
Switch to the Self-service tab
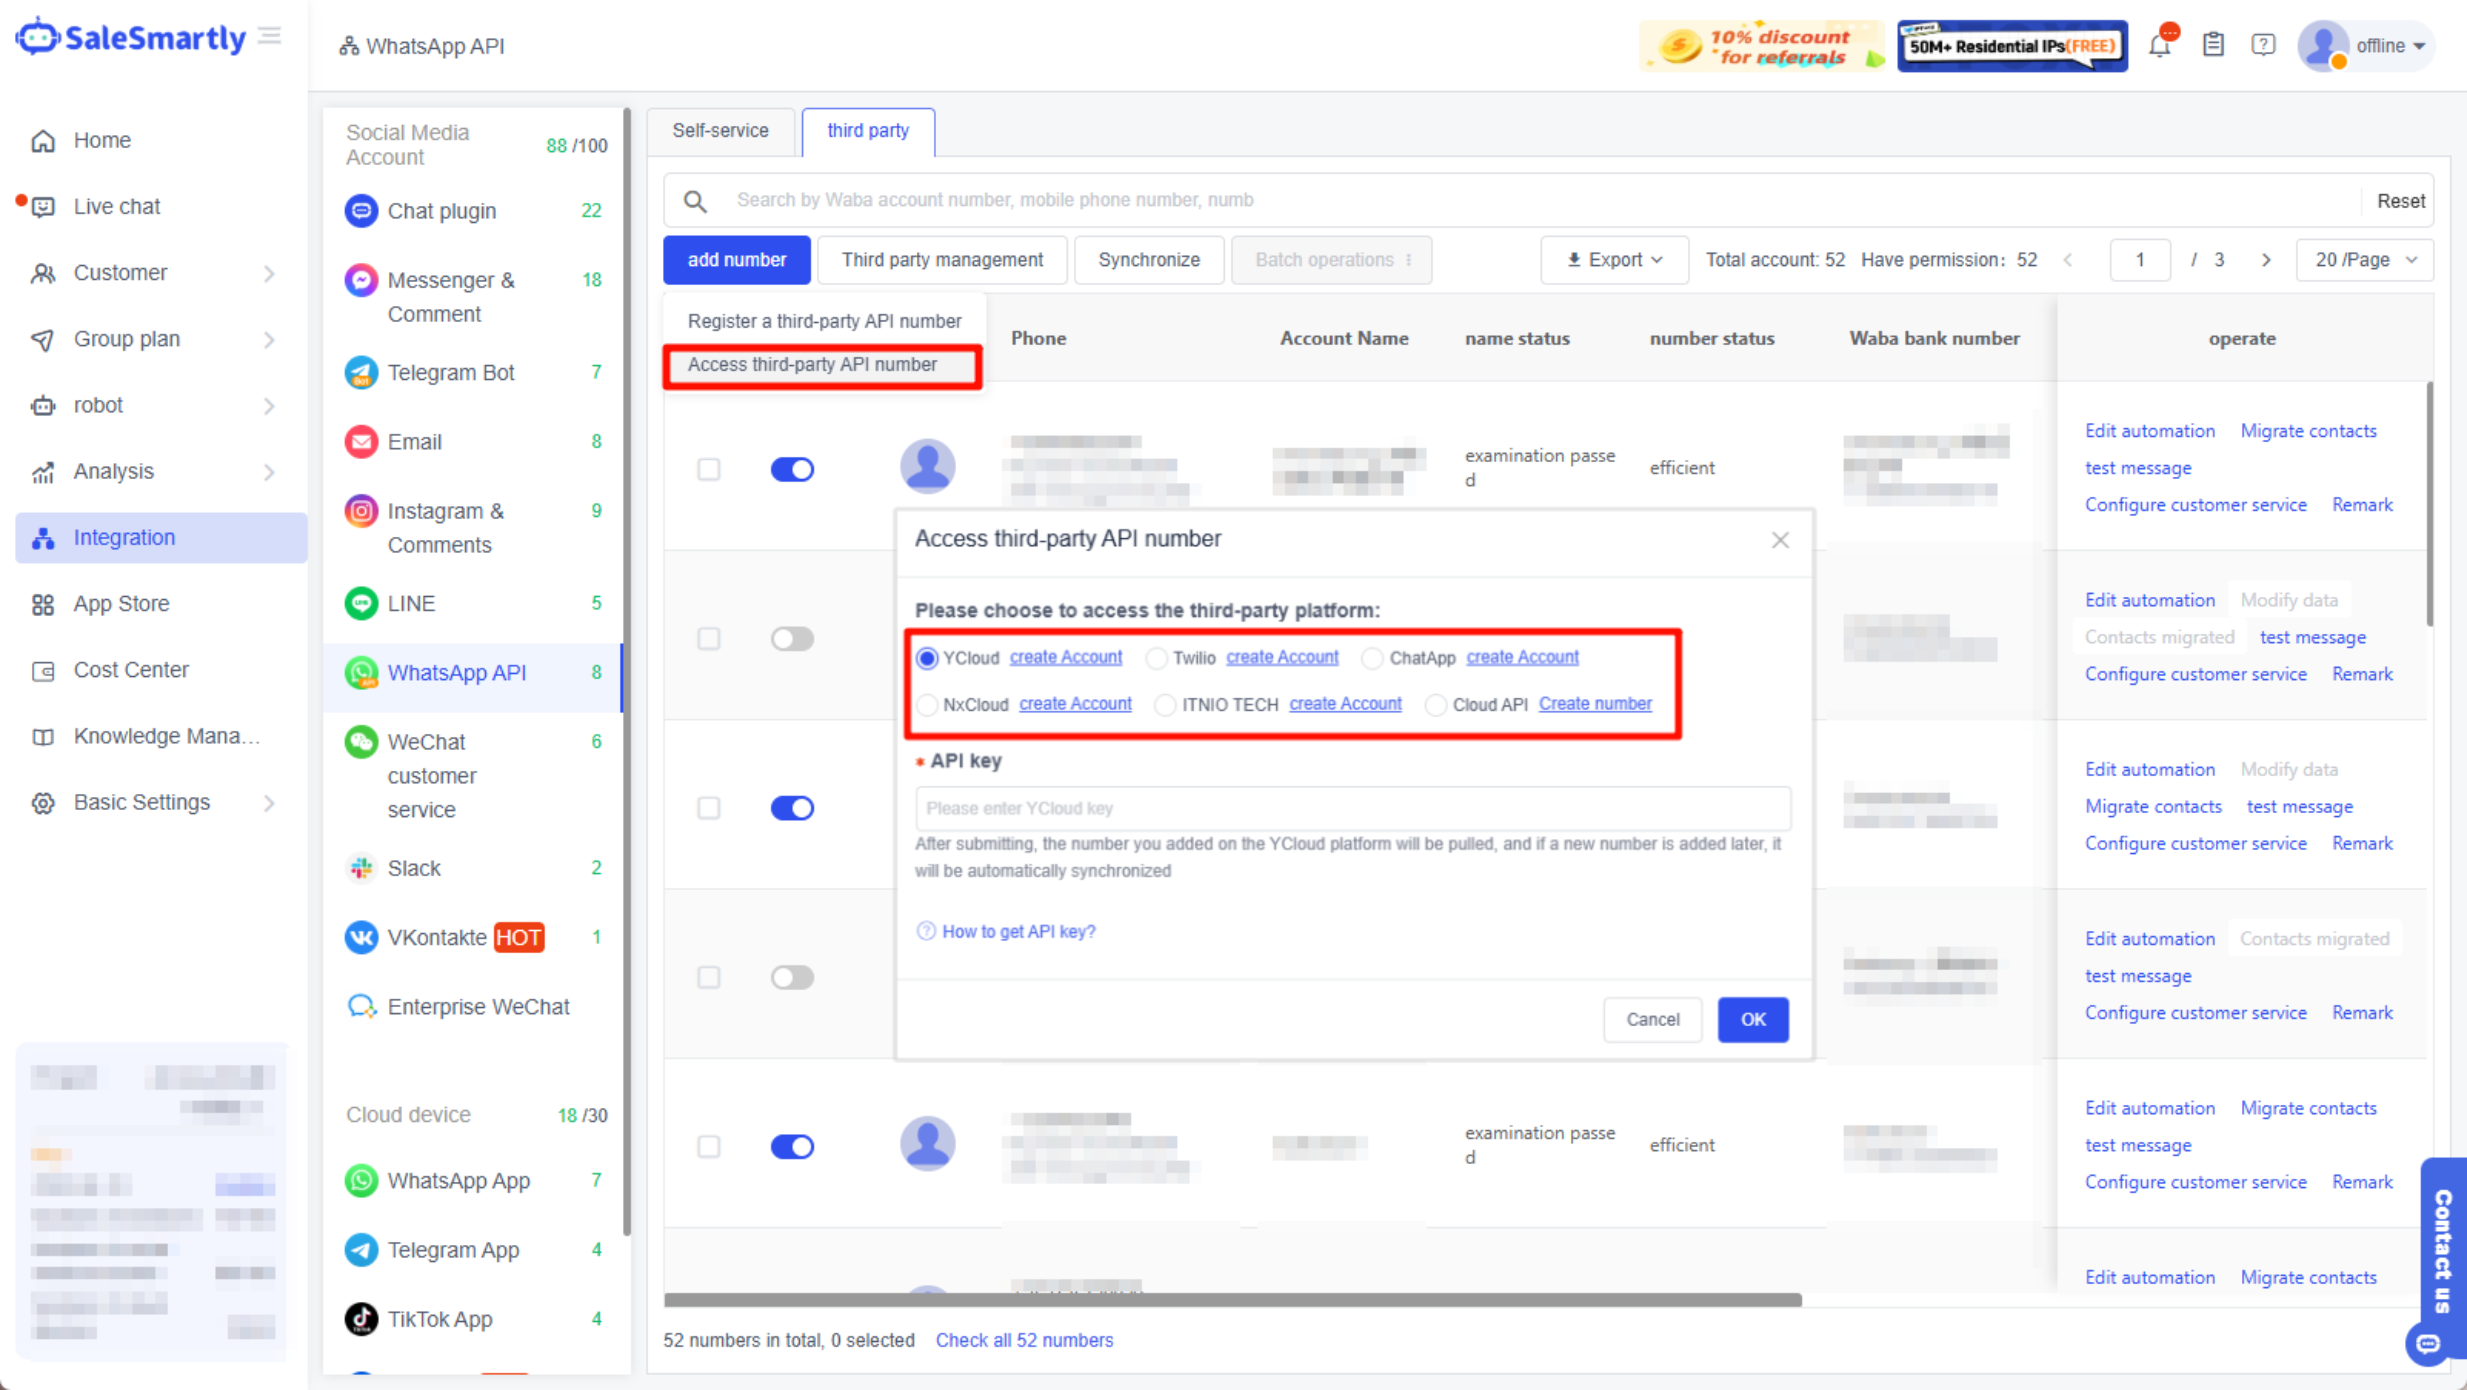(719, 130)
